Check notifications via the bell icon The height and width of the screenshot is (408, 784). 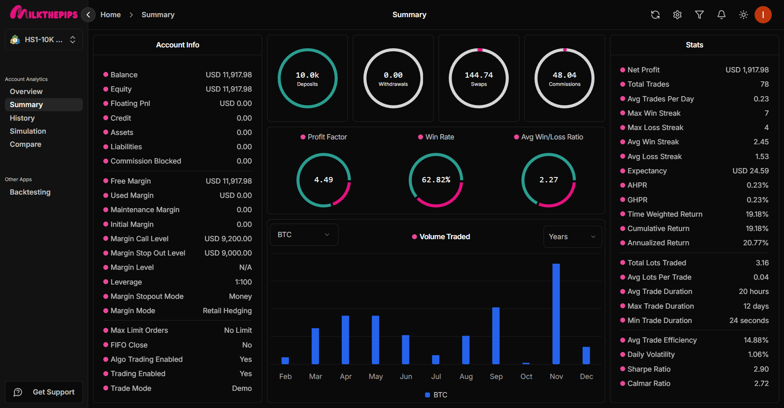pyautogui.click(x=721, y=15)
